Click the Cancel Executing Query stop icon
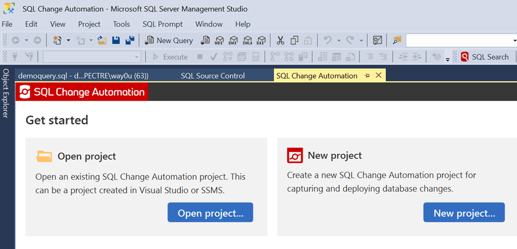Viewport: 517px width, 249px height. (x=200, y=56)
